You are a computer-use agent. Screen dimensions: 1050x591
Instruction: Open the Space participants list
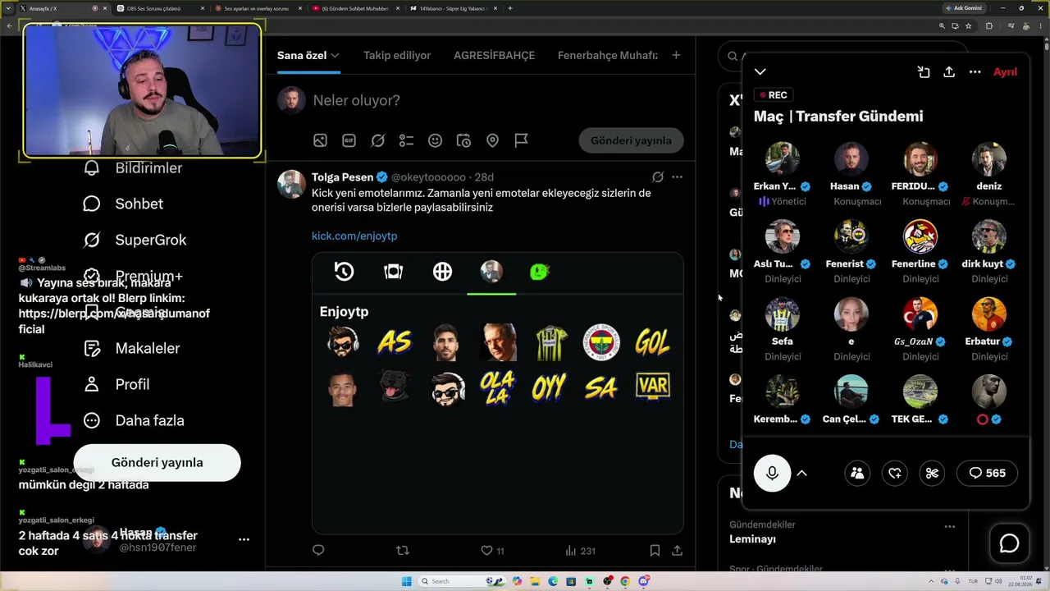point(857,473)
